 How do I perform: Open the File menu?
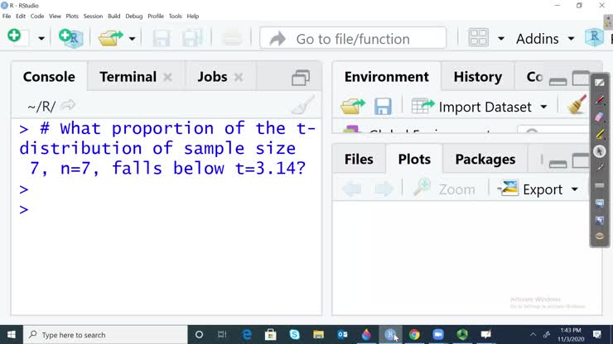pos(7,16)
